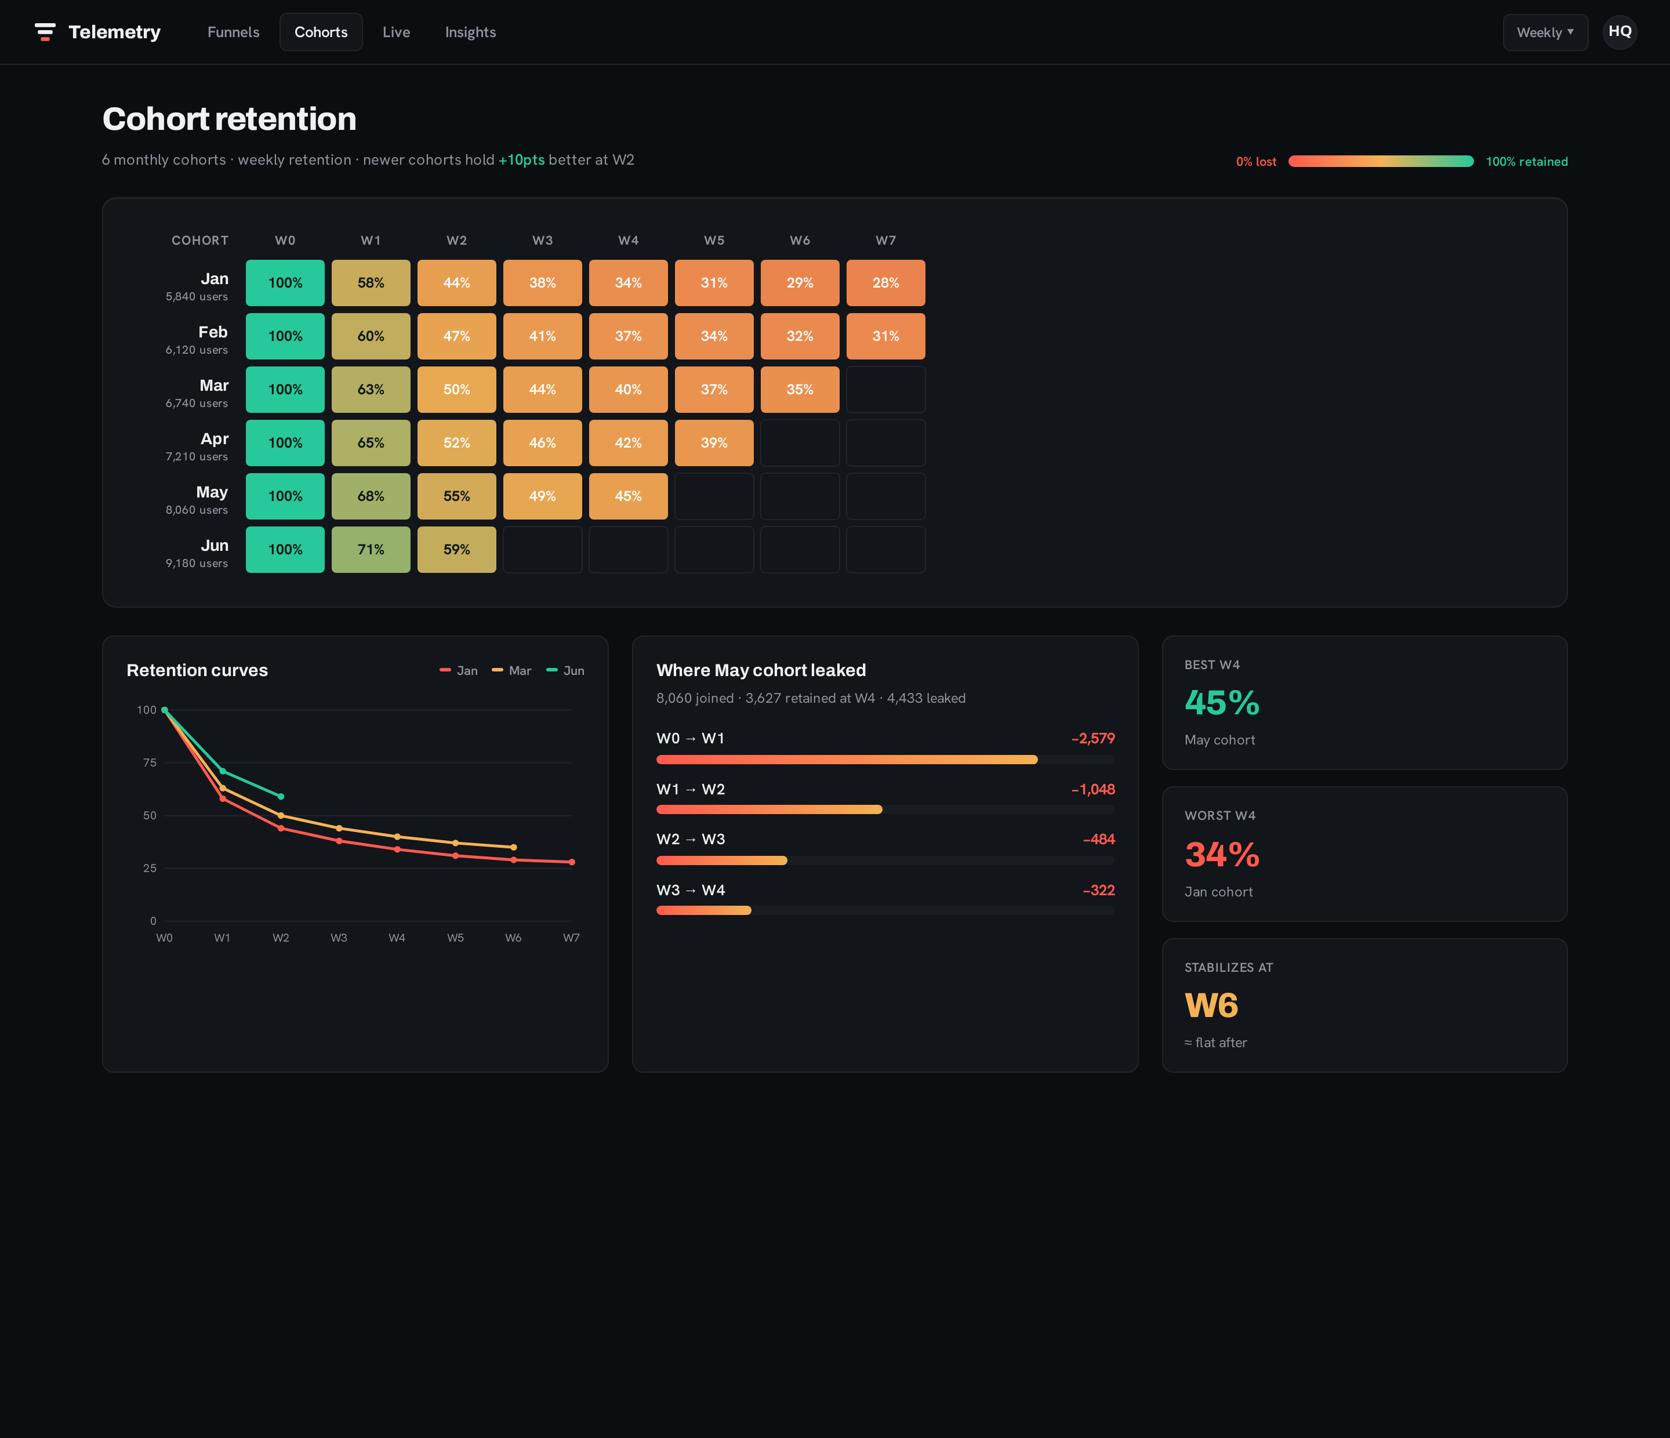Click the Telemetry brand name
The width and height of the screenshot is (1670, 1438).
(x=114, y=32)
